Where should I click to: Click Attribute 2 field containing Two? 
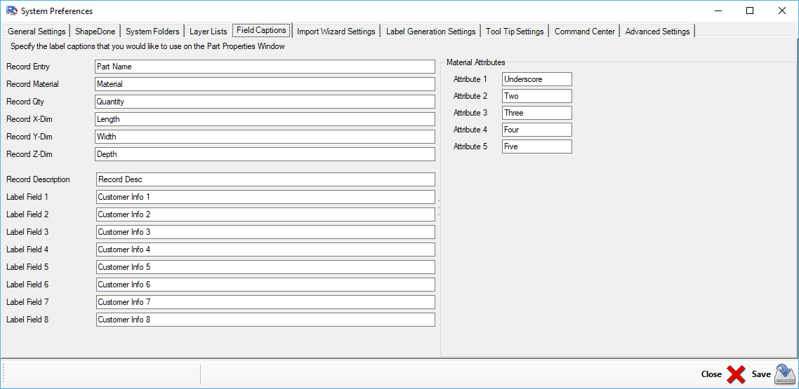point(537,96)
